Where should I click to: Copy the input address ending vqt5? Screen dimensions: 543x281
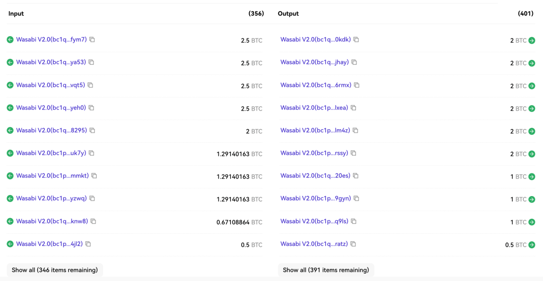coord(90,85)
